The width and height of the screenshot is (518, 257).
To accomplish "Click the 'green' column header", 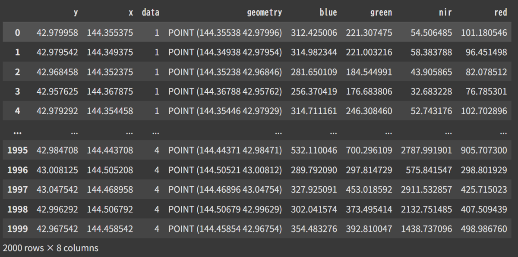I will [x=381, y=13].
